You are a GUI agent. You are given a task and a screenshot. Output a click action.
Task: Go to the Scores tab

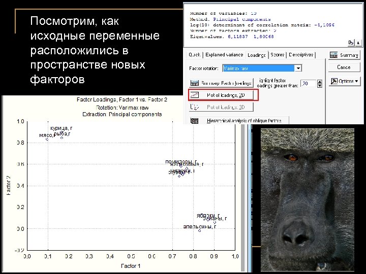coord(278,54)
